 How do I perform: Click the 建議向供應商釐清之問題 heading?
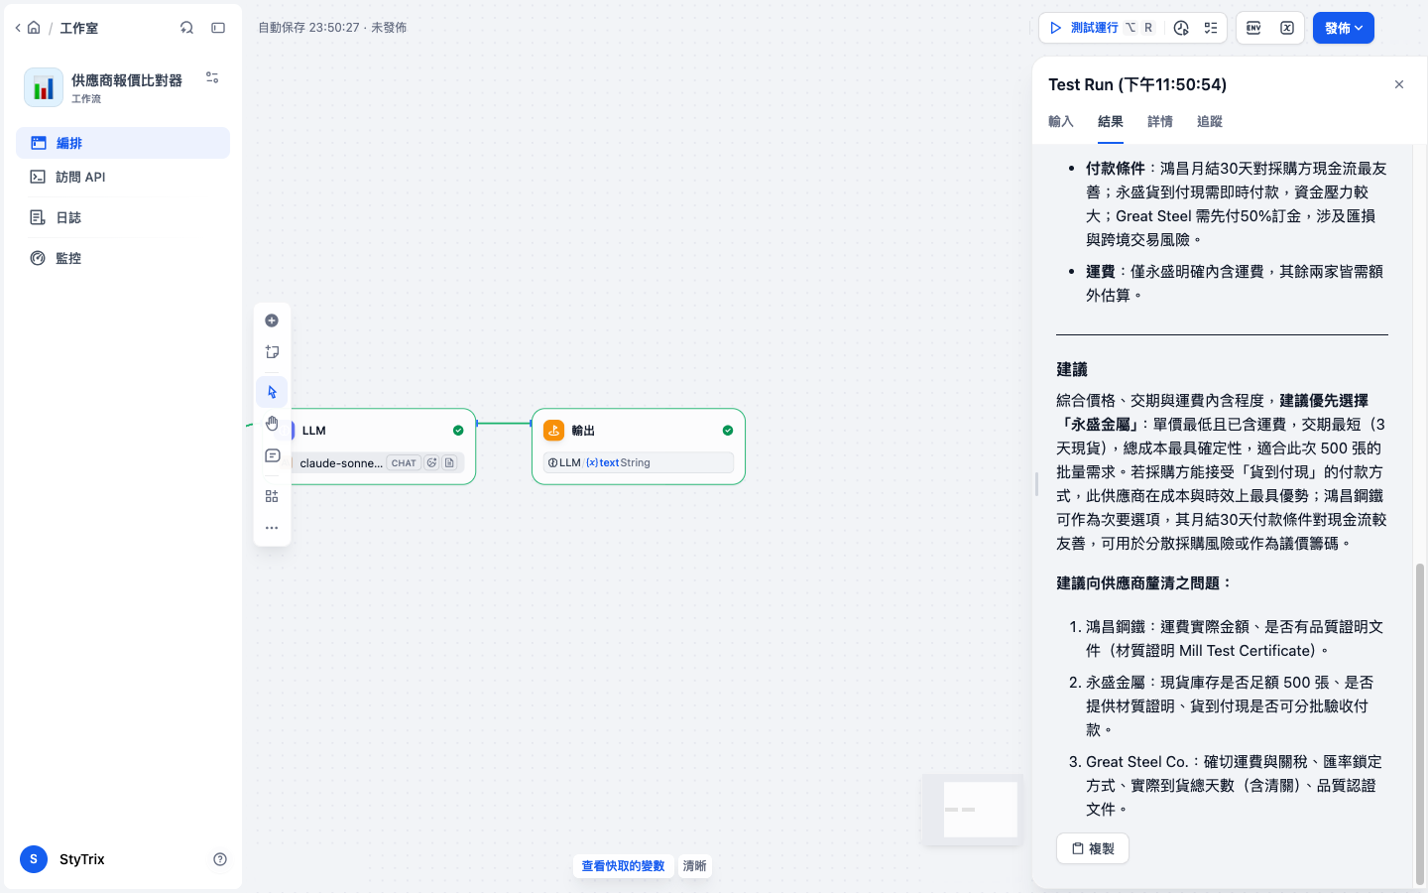pos(1144,583)
